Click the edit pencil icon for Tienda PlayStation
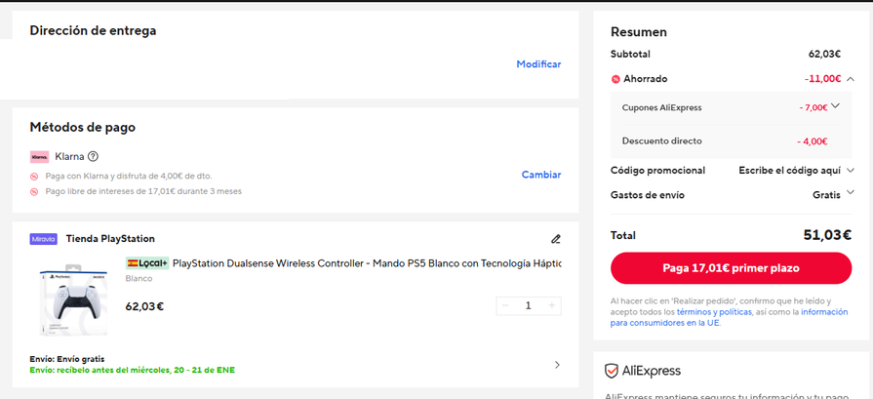Screen dimensions: 873x399 (x=555, y=239)
